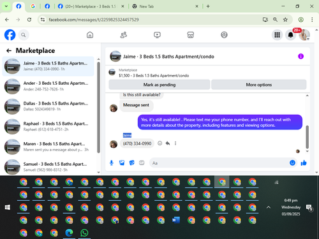Choose a sticker icon
The width and height of the screenshot is (319, 239).
(132, 163)
